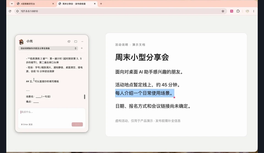Open the browser three-dot menu
264x153 pixels.
254,11
